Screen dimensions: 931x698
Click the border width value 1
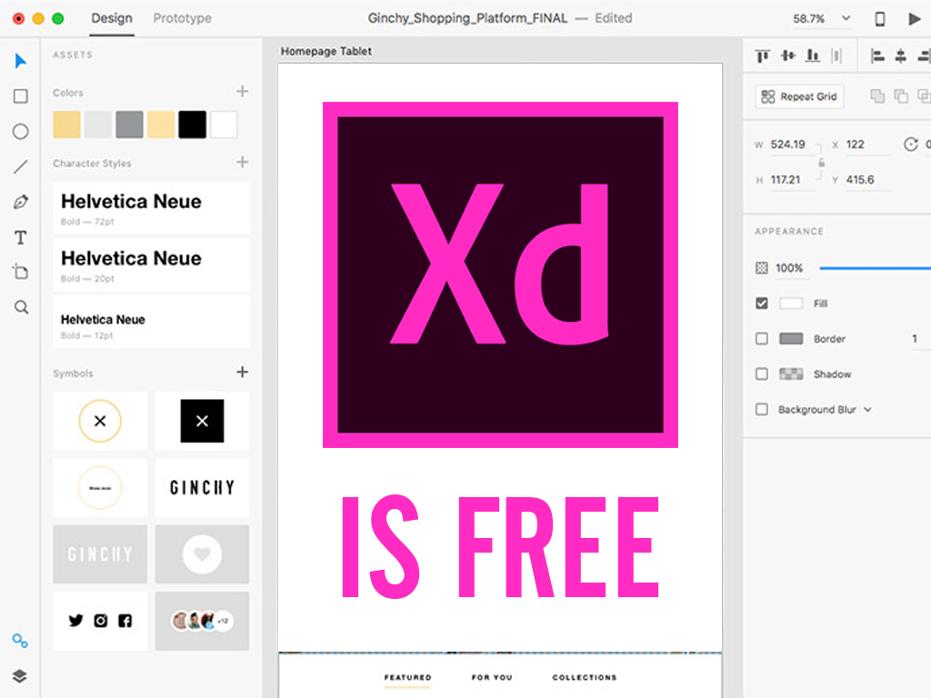point(915,339)
